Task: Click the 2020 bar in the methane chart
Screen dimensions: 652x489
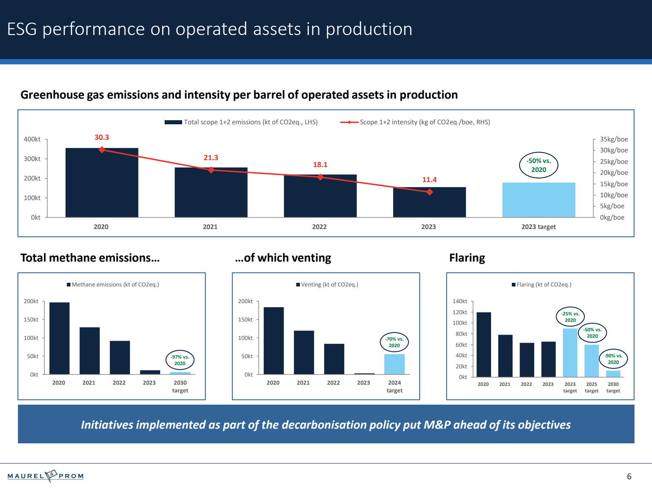Action: [59, 338]
